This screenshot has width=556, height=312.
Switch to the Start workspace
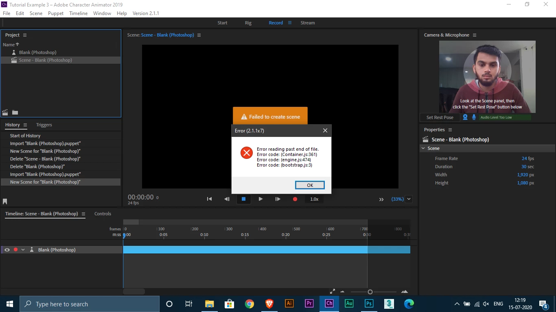[x=222, y=23]
